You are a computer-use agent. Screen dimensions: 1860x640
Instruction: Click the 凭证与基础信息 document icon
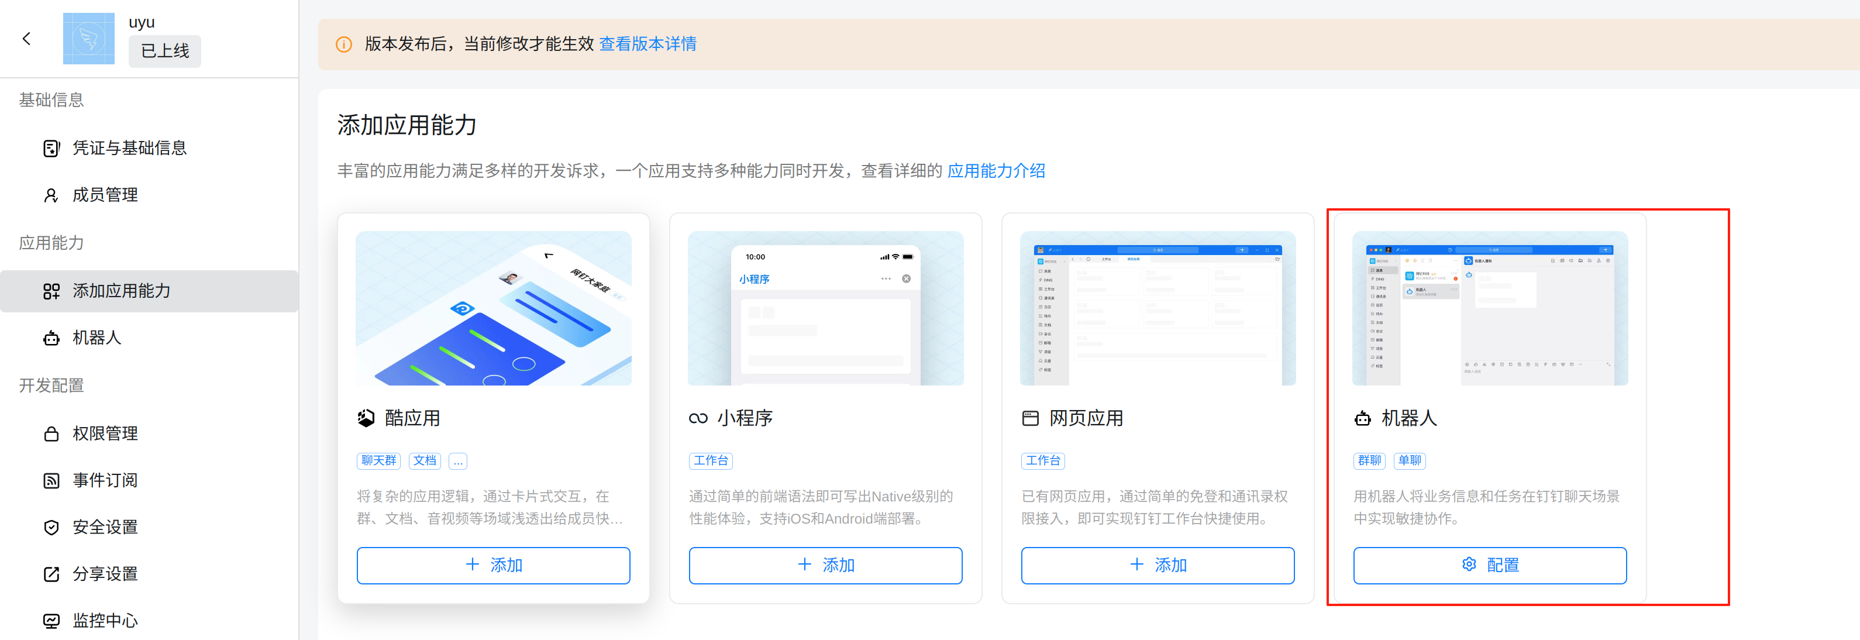[51, 148]
